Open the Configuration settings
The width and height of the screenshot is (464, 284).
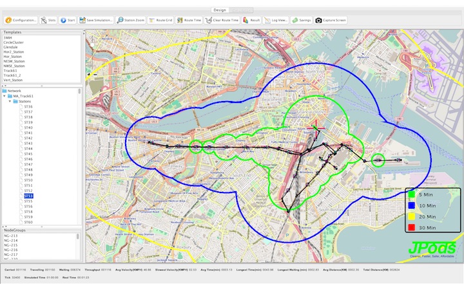pyautogui.click(x=21, y=20)
